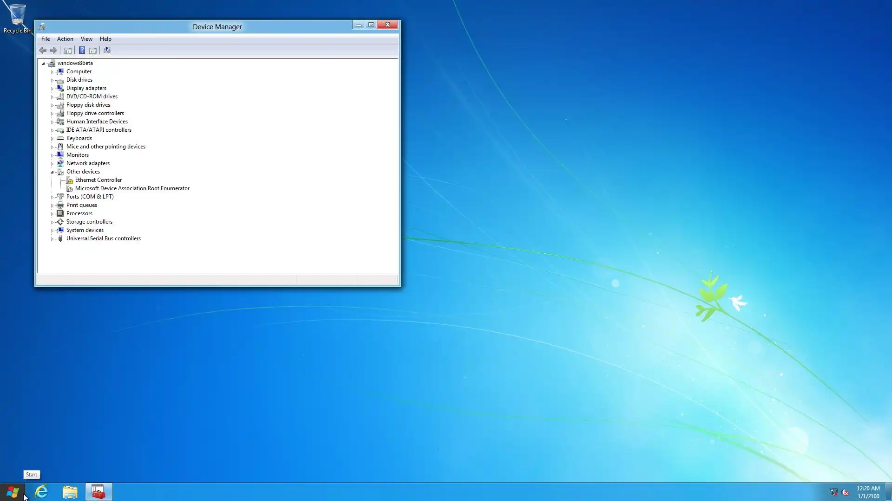892x501 pixels.
Task: Click the Show/Hide Console Tree toolbar icon
Action: pyautogui.click(x=68, y=51)
